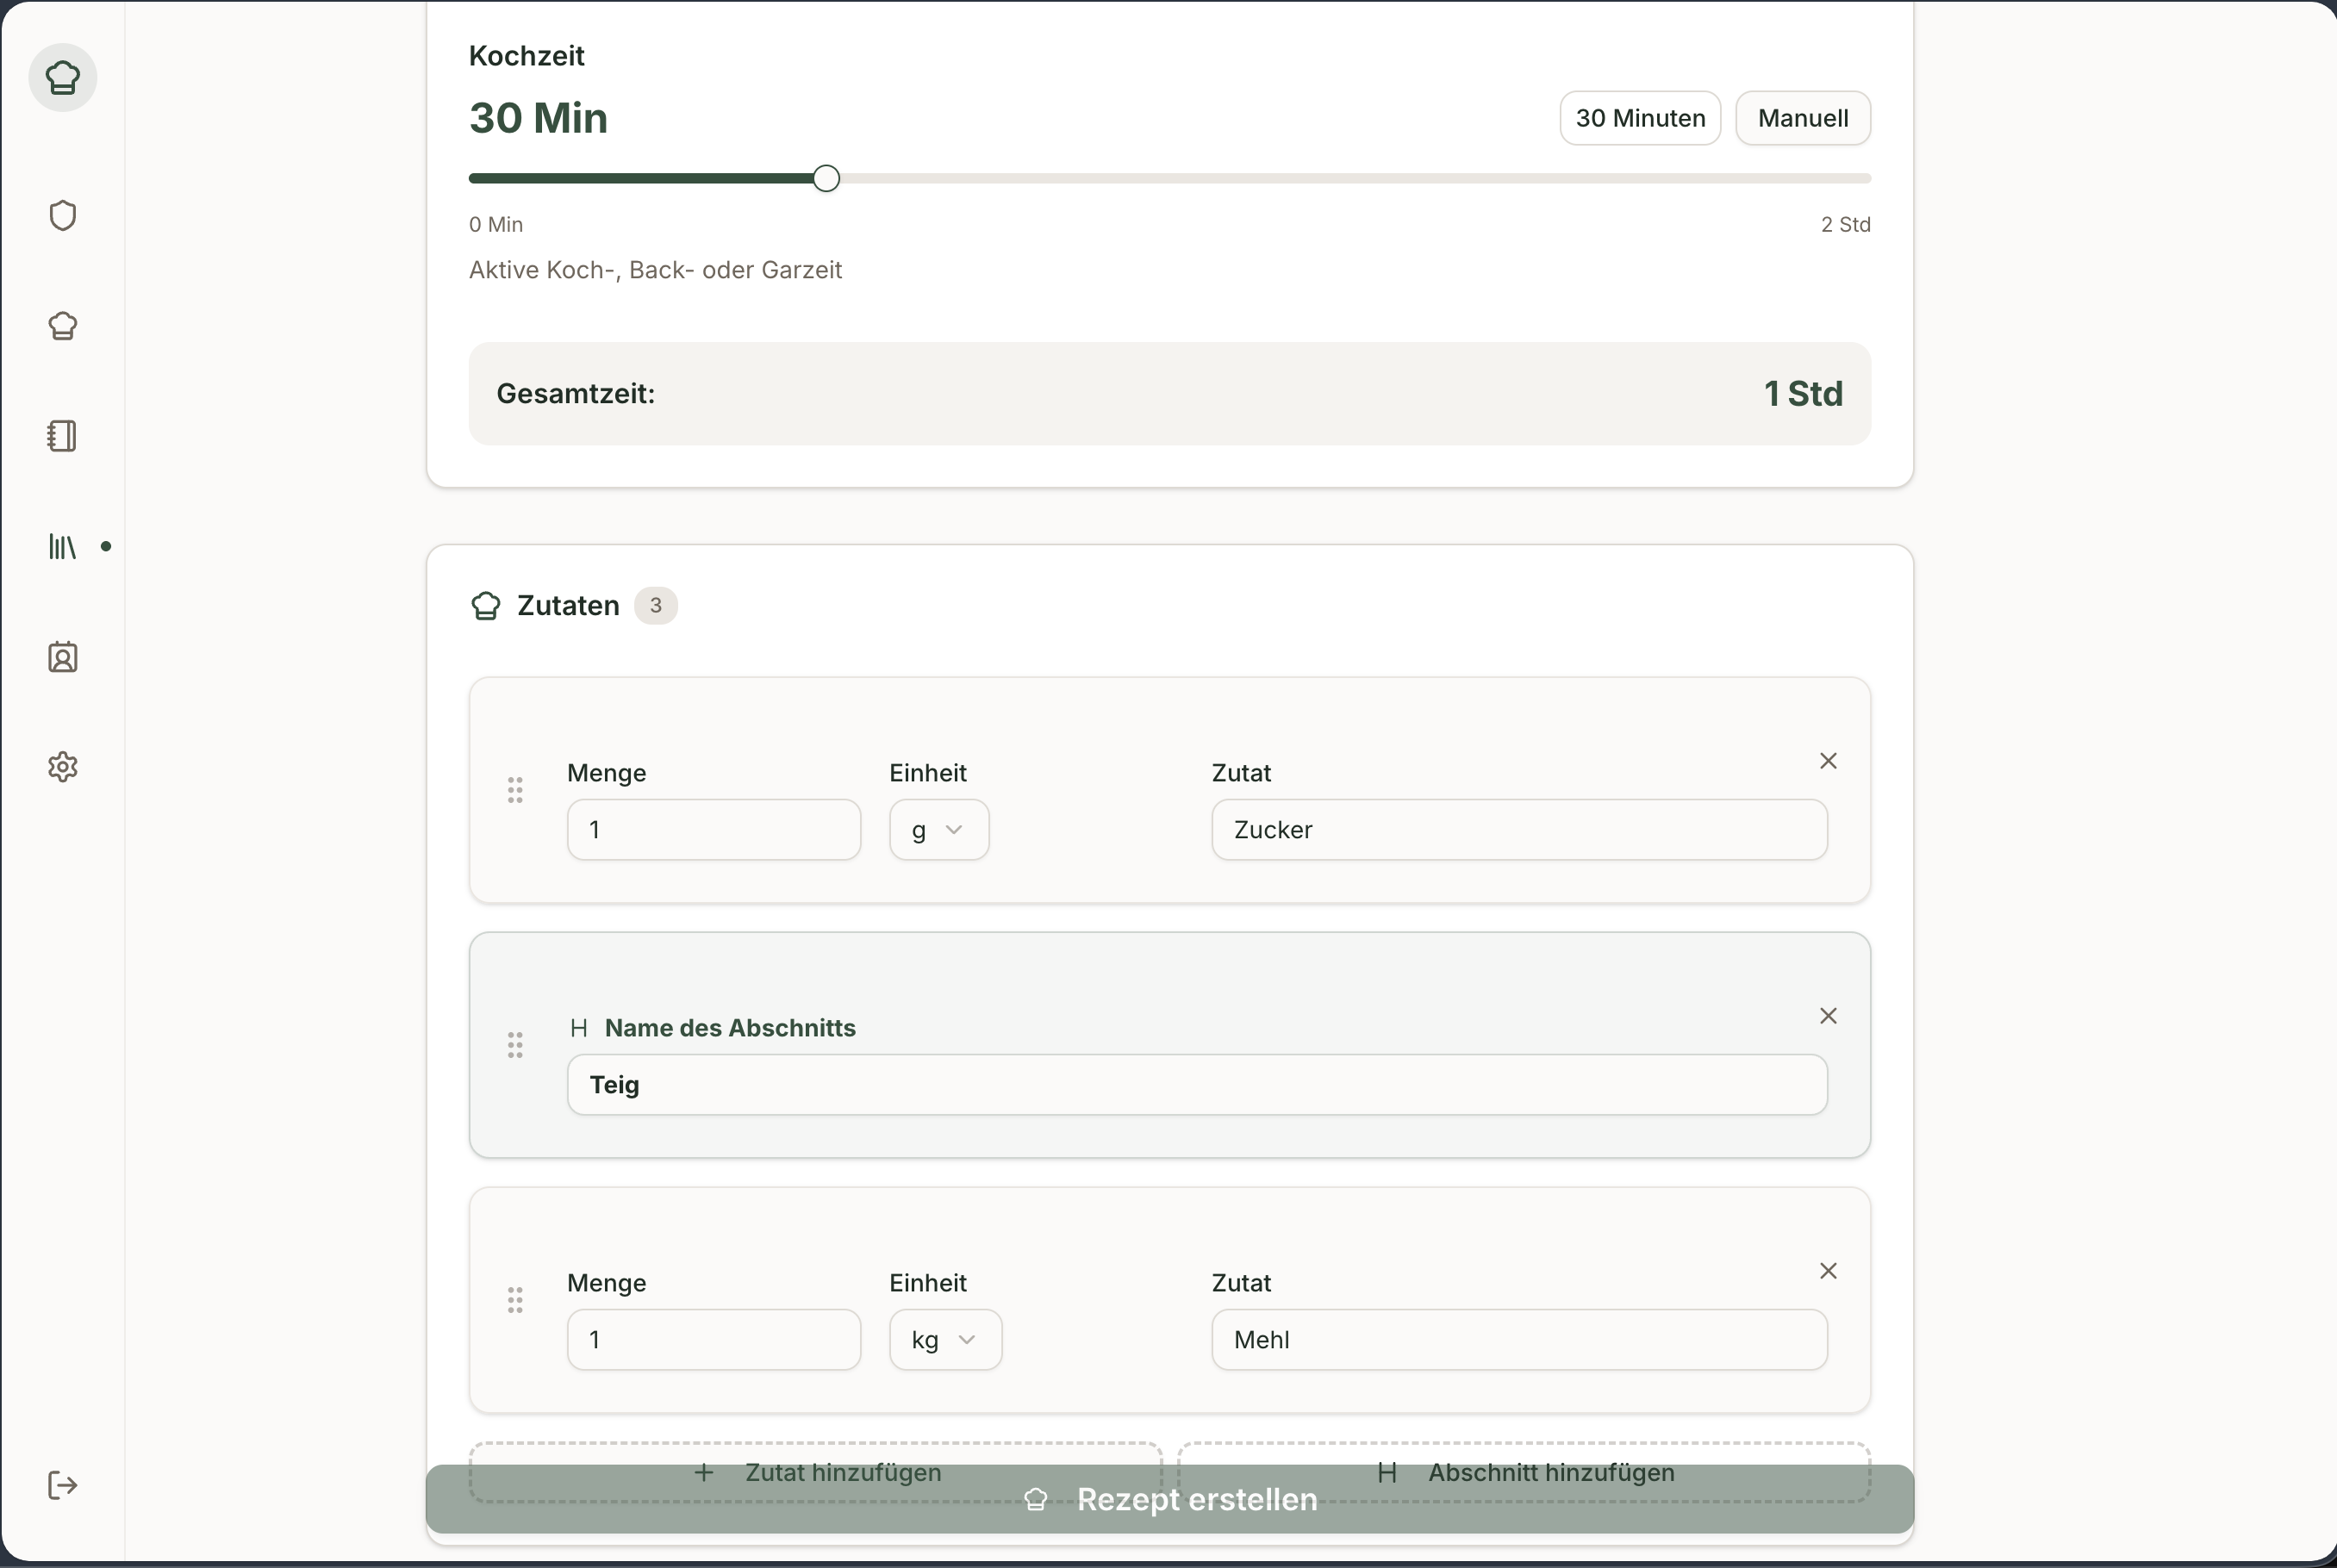2337x1568 pixels.
Task: Open the unit dropdown showing kg
Action: click(944, 1340)
